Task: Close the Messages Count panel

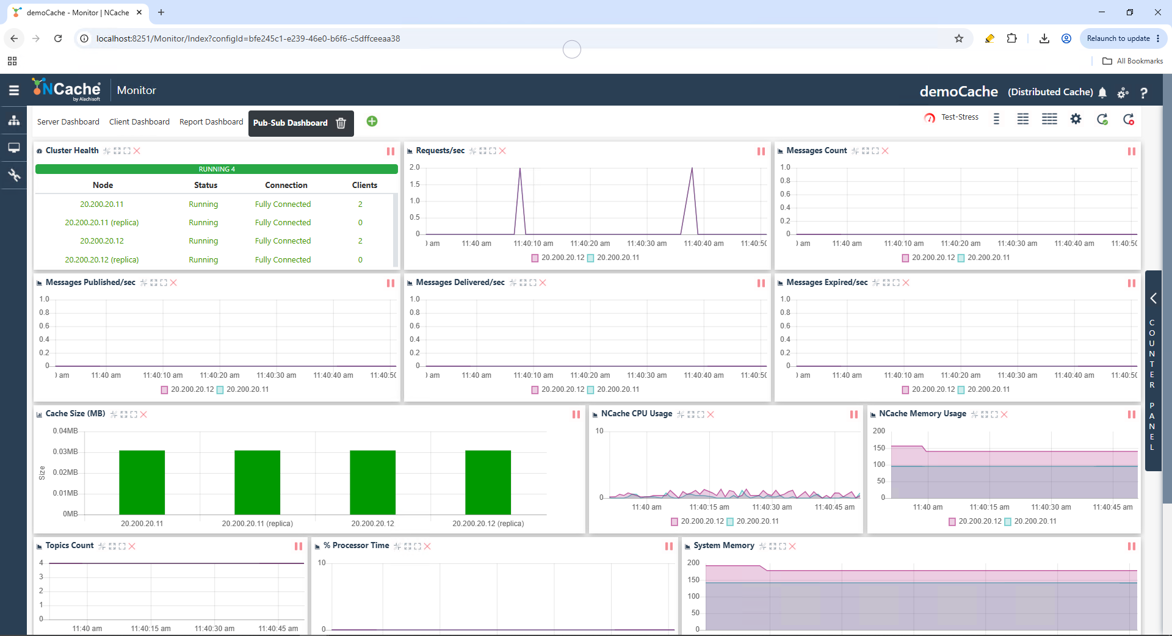Action: click(x=885, y=151)
